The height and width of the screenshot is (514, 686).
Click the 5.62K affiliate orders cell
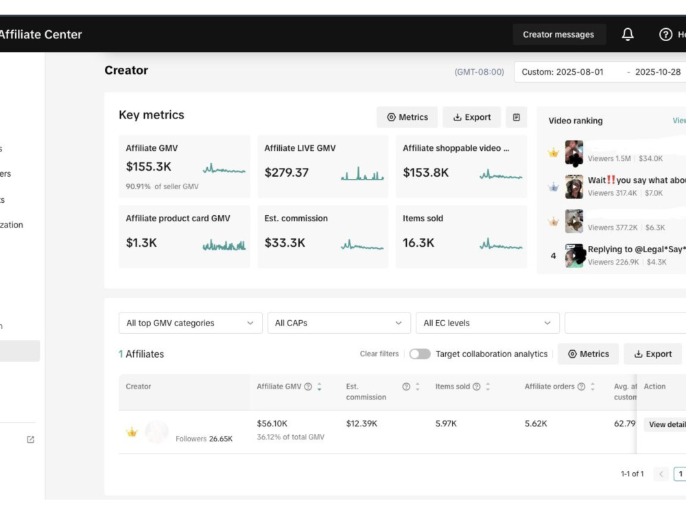(536, 424)
